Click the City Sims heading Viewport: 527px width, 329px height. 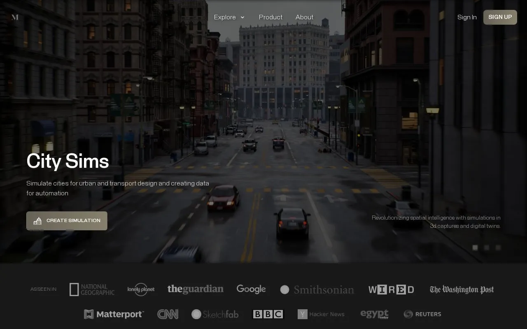(68, 161)
